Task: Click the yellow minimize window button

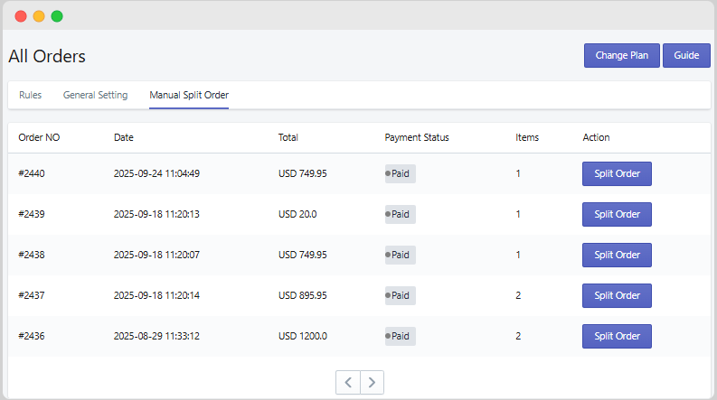Action: (x=39, y=16)
